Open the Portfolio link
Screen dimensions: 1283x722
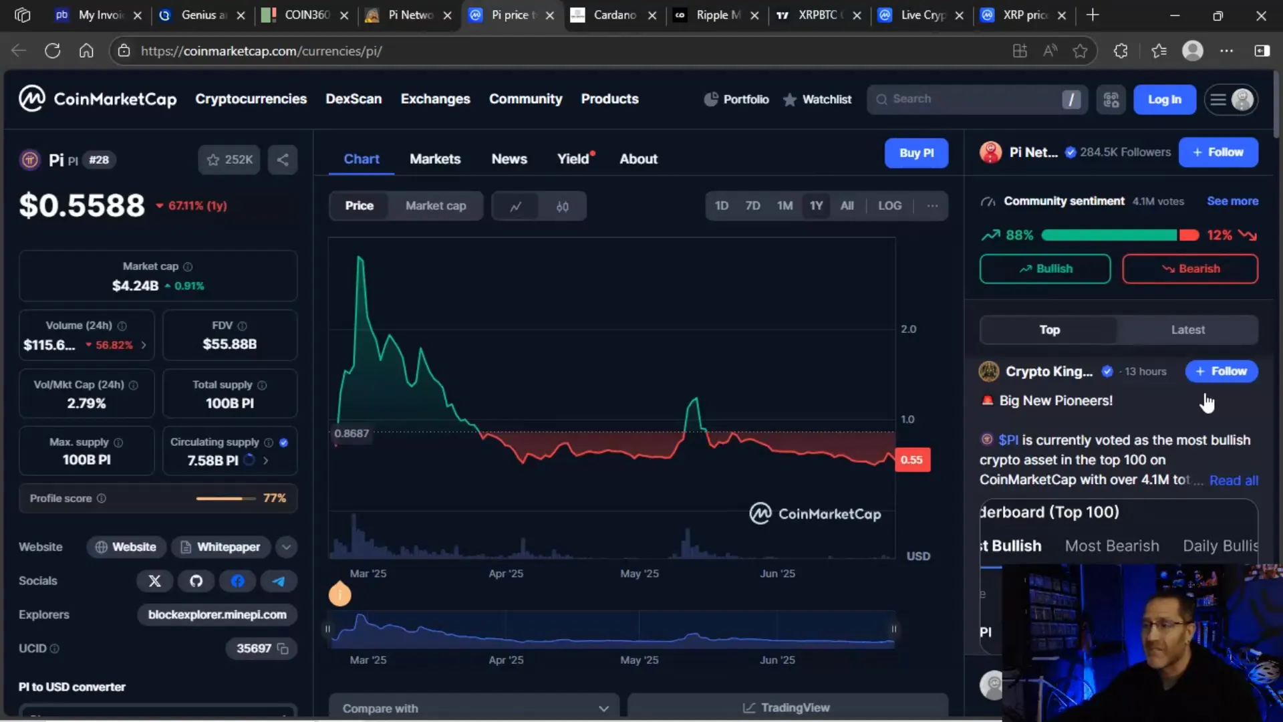pyautogui.click(x=736, y=99)
